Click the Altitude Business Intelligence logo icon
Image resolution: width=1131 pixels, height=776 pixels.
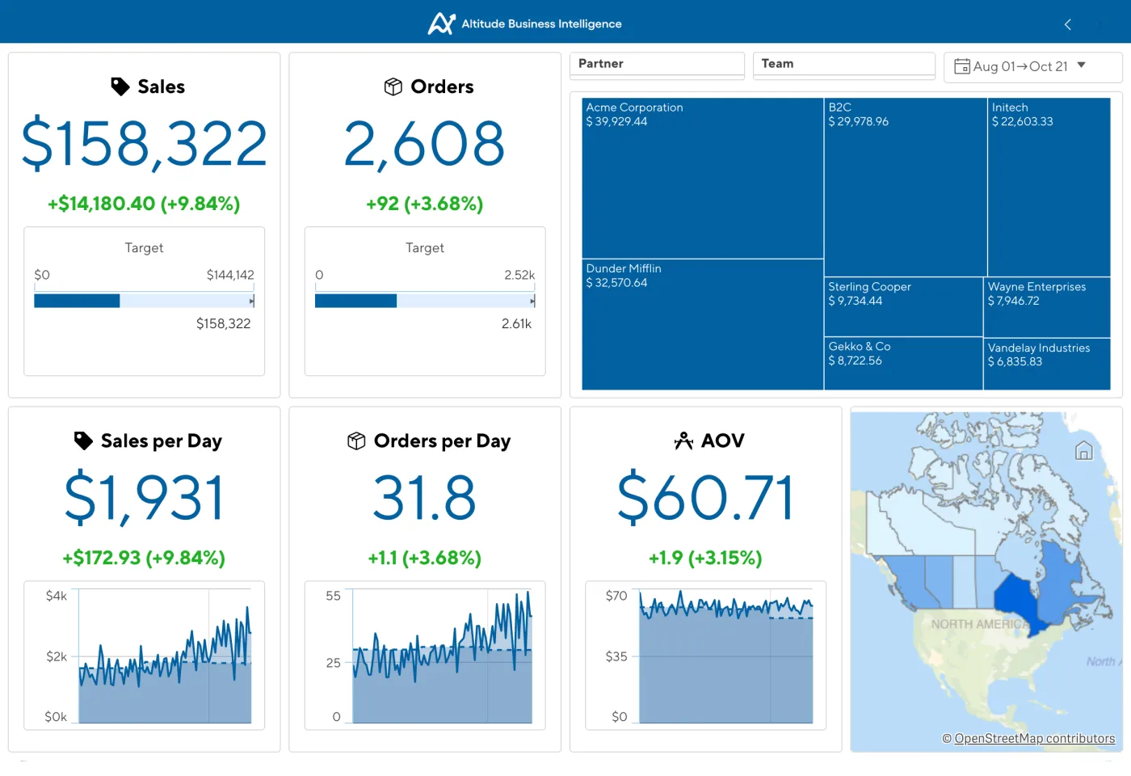click(x=441, y=23)
